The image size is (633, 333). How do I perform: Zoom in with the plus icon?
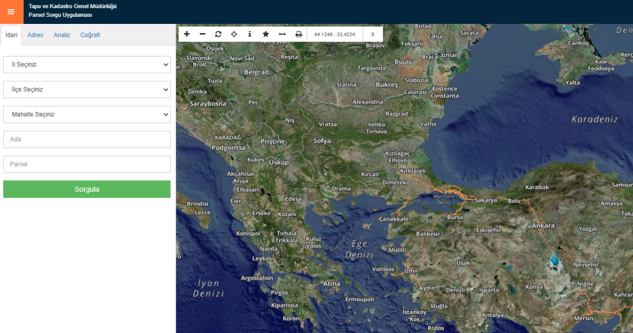186,34
